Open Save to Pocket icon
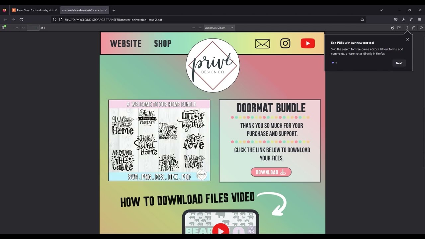425x239 pixels. point(396,20)
